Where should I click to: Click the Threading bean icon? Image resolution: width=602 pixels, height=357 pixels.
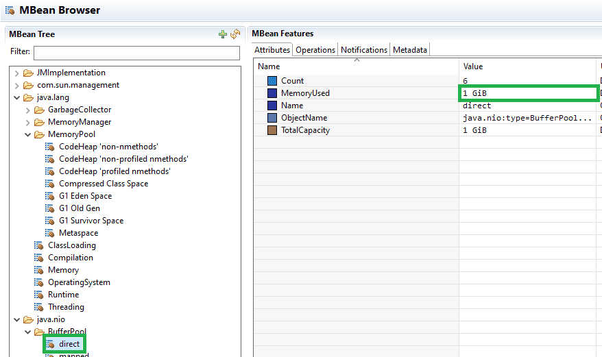click(x=39, y=307)
